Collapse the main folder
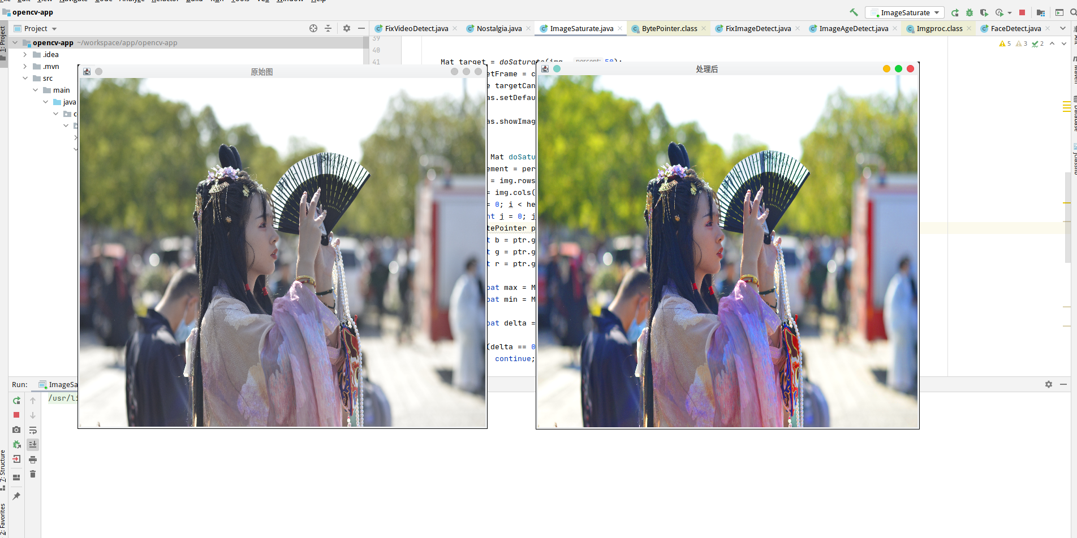Viewport: 1077px width, 538px height. 36,90
